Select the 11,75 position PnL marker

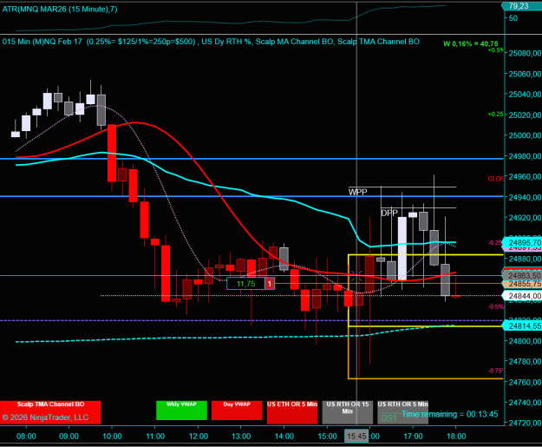(245, 284)
